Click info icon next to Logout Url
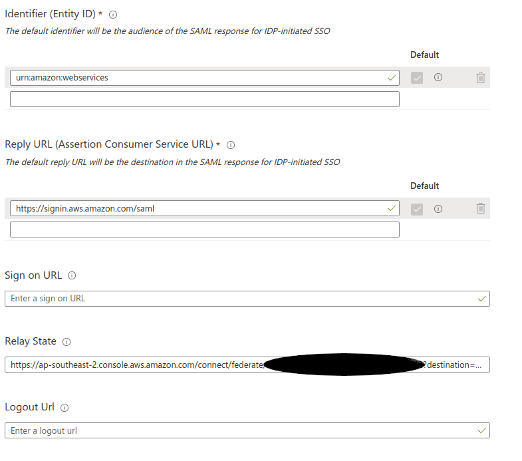Viewport: 522px width, 461px height. click(65, 408)
